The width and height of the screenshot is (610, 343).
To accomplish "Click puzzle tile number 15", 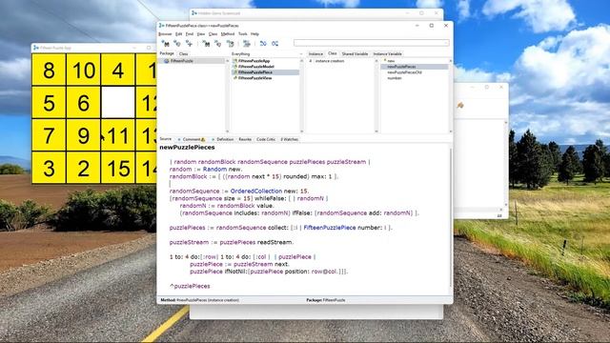I will (118, 168).
